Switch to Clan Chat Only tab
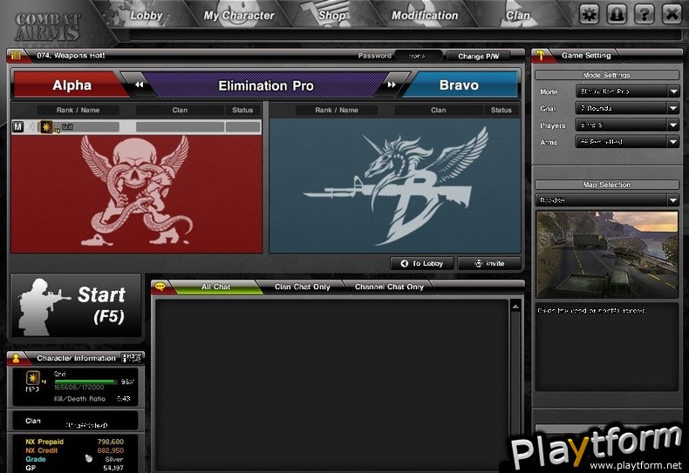This screenshot has height=473, width=689. point(303,287)
